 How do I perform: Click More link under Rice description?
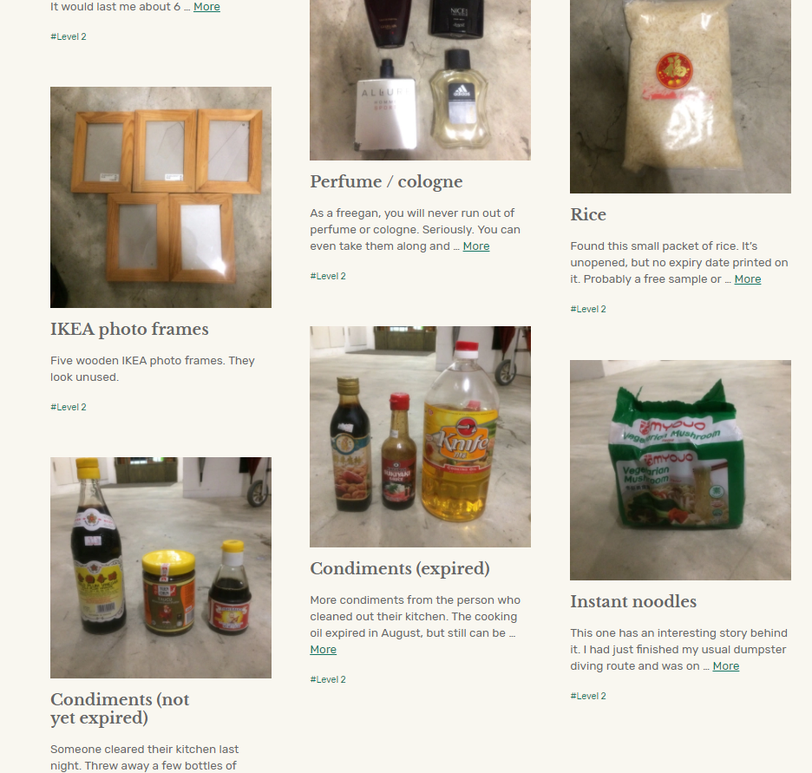click(x=748, y=279)
